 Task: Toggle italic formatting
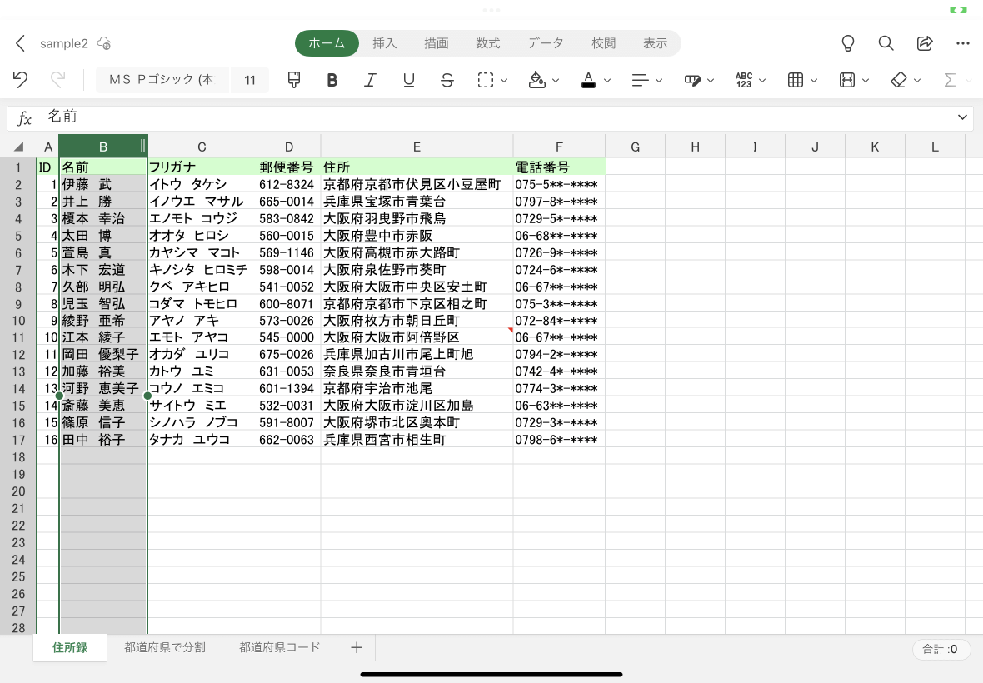(371, 80)
